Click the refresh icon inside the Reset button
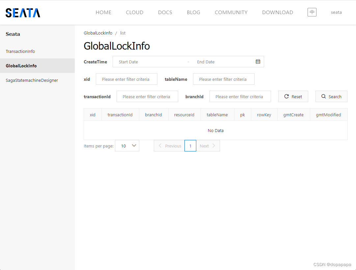This screenshot has height=270, width=356. (x=286, y=96)
